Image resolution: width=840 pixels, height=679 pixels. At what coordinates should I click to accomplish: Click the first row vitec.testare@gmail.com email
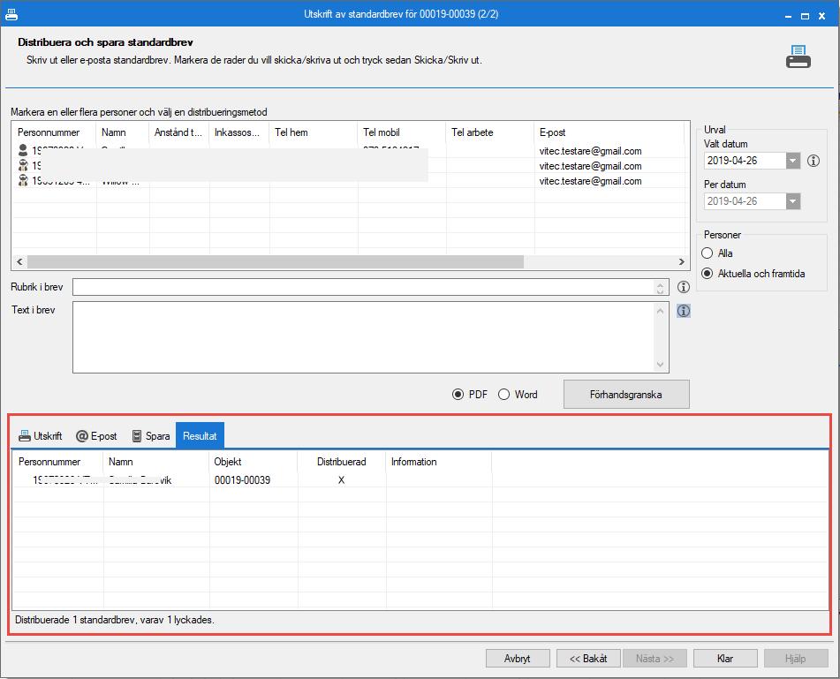click(590, 151)
